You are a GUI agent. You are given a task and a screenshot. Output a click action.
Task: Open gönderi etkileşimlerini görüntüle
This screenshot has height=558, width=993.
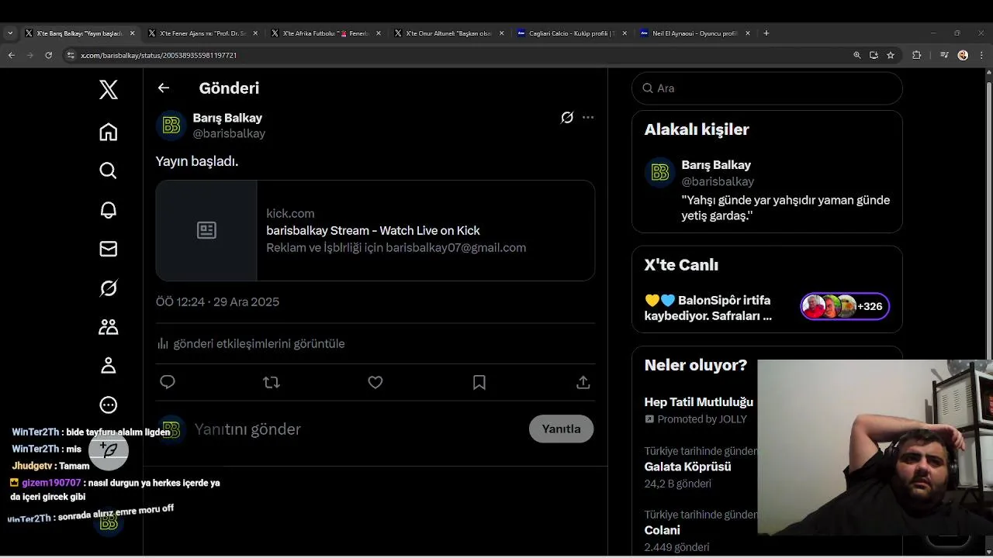[x=251, y=343]
